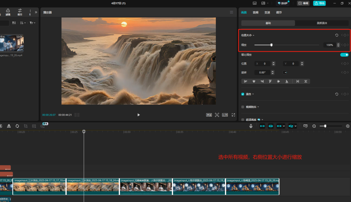Click the 缩放 scale slider handle

(271, 45)
